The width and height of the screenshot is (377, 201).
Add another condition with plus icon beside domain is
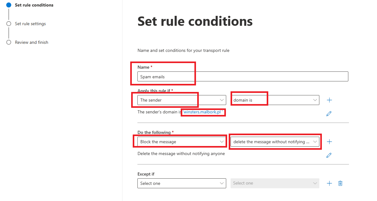tap(329, 100)
